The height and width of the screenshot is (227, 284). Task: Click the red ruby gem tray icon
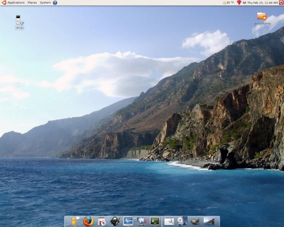pos(239,2)
